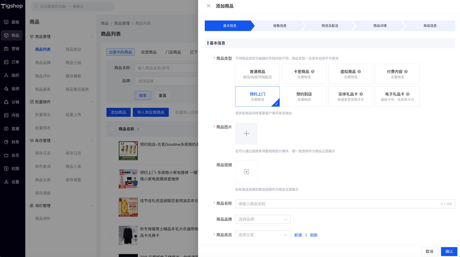Click help icon beside 付费内容

(406, 72)
